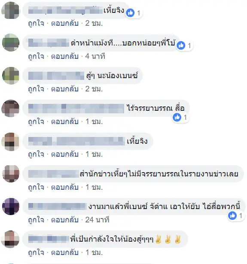The image size is (247, 264).
Task: Open avatar next to 'สู้ๆ นะน้องเบนซ์' comment
Action: click(x=10, y=76)
